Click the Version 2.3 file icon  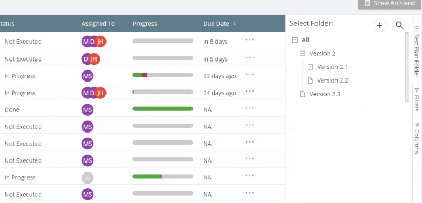302,94
